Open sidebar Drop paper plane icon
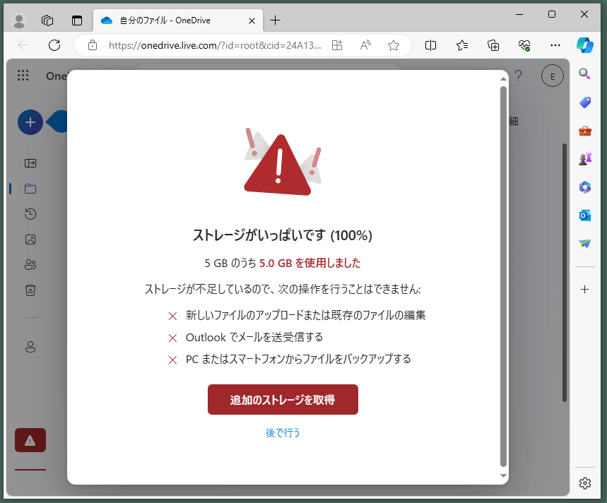 tap(584, 243)
